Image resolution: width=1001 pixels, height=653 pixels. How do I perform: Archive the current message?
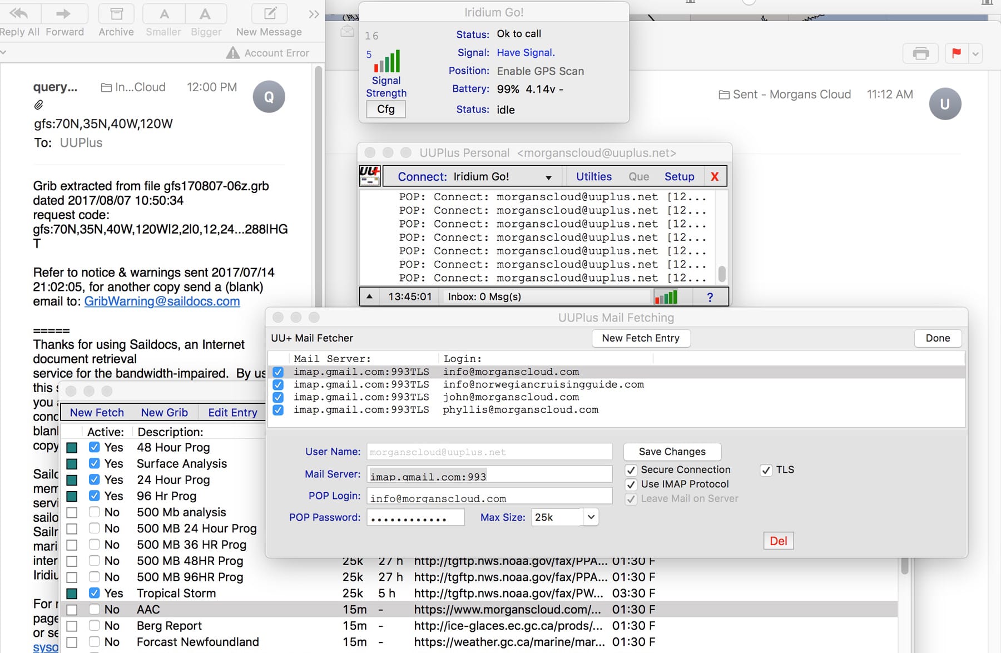(116, 14)
